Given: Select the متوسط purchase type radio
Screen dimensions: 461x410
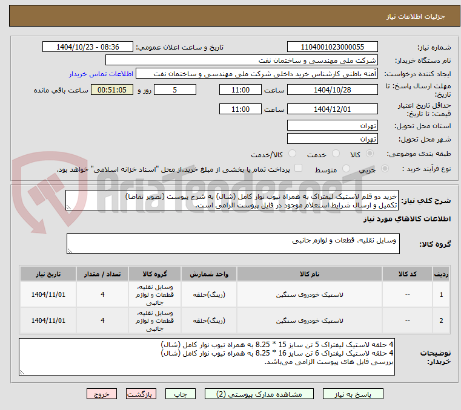Looking at the screenshot, I should point(346,169).
